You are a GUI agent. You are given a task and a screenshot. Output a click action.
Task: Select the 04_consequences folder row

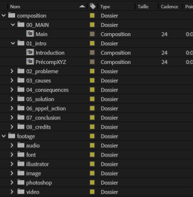pos(96,90)
